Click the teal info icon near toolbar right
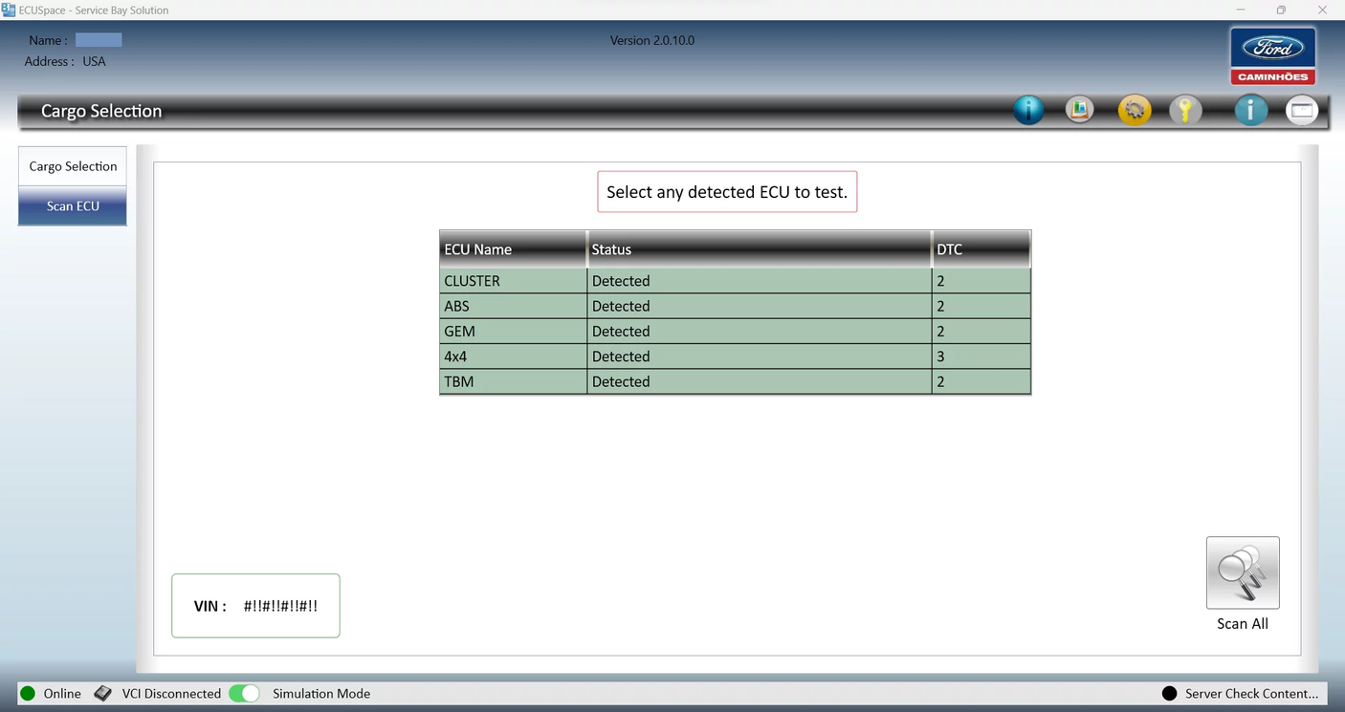1345x712 pixels. point(1251,110)
